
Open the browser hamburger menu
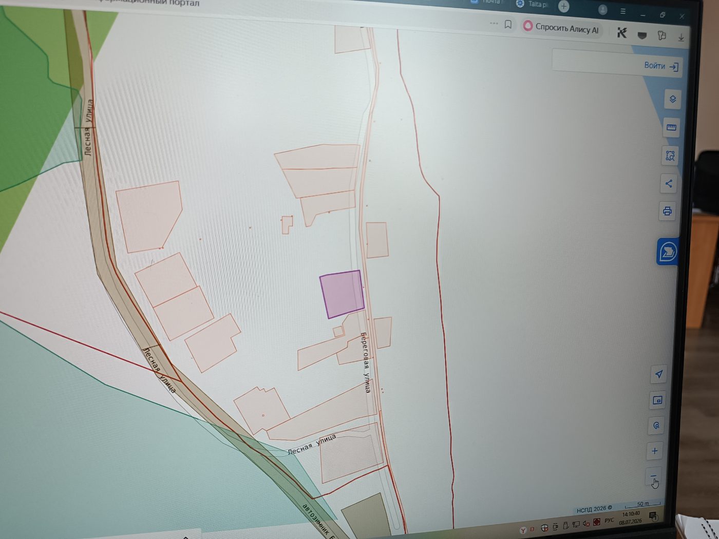[623, 11]
